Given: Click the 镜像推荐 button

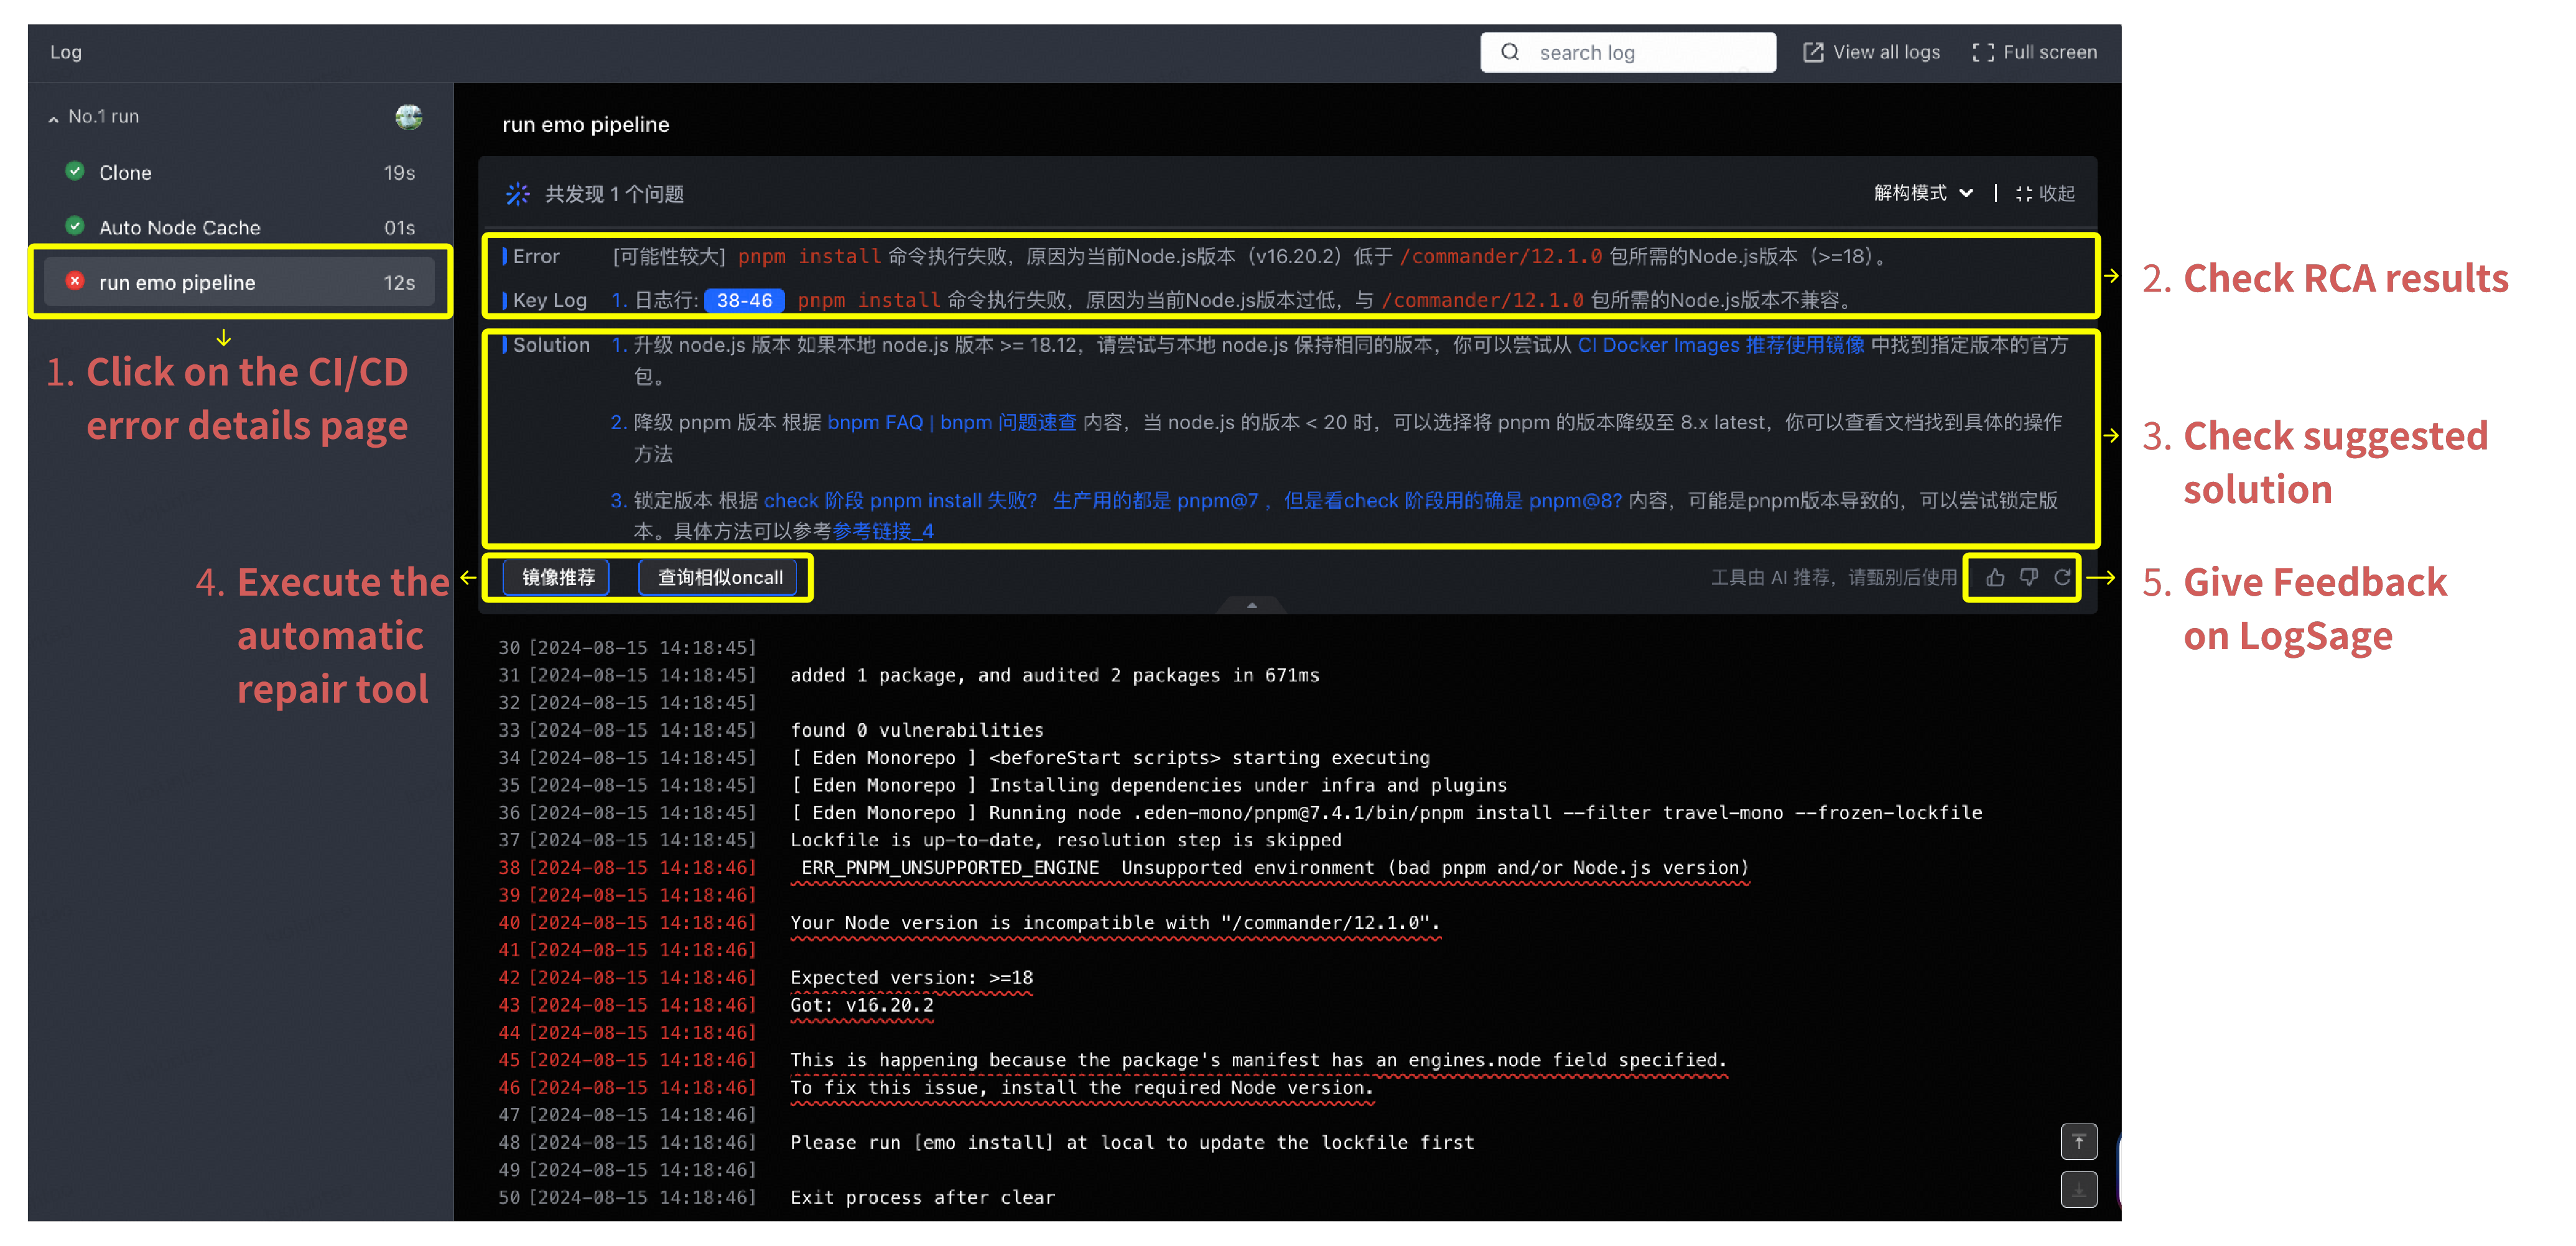Looking at the screenshot, I should pyautogui.click(x=557, y=578).
